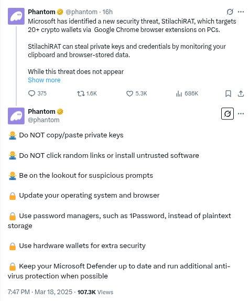Open the more options menu on first tweet

click(241, 12)
